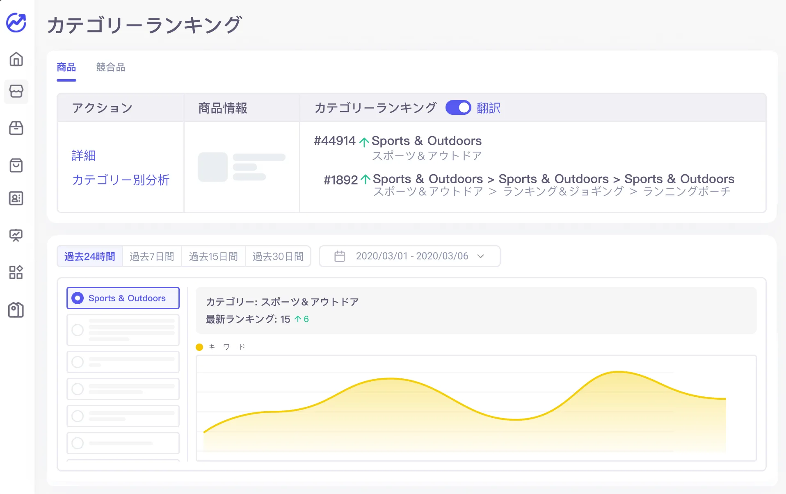Open the apps grid icon in sidebar
This screenshot has height=494, width=786.
tap(16, 272)
